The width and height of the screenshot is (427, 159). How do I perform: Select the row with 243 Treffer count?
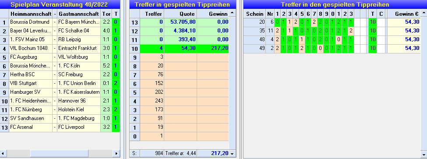(x=179, y=101)
